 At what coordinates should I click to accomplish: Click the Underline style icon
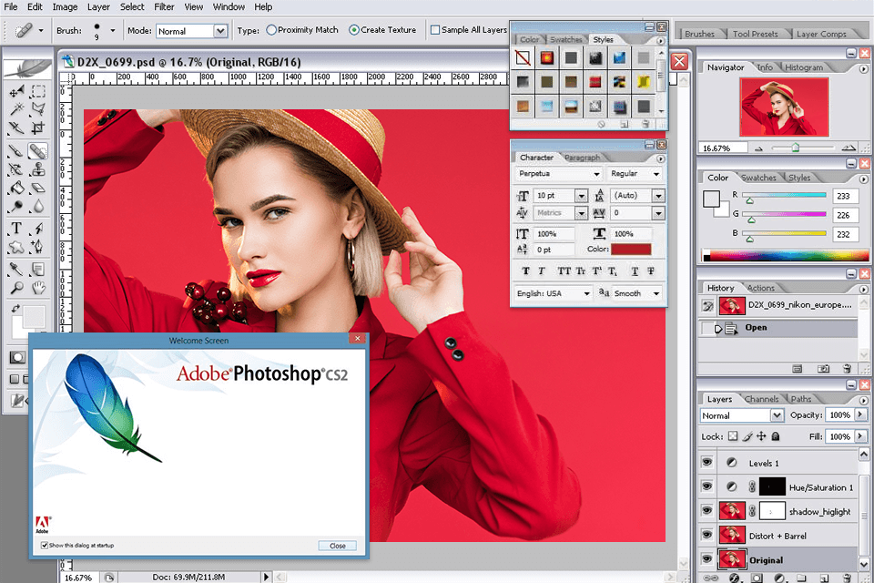coord(635,271)
